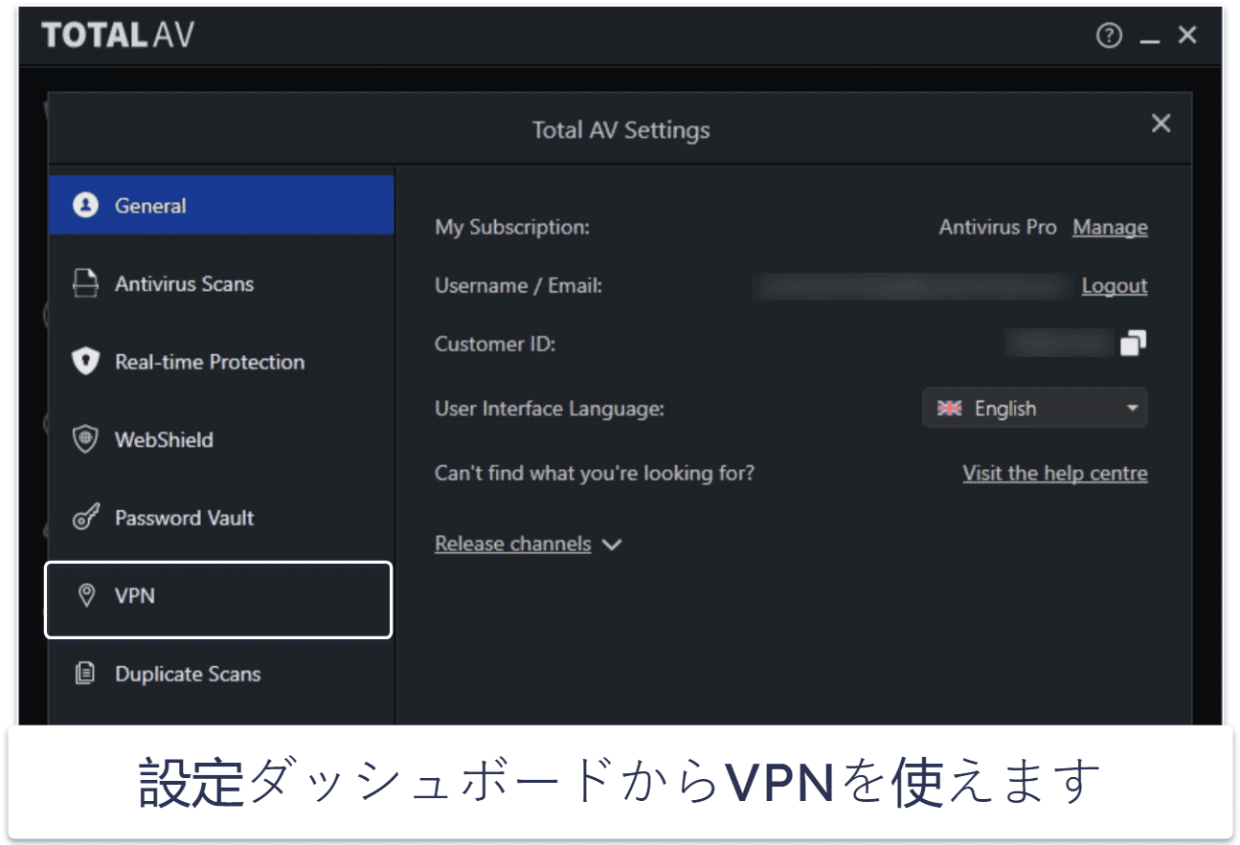Click the VPN location pin icon
The width and height of the screenshot is (1240, 845).
click(x=86, y=596)
